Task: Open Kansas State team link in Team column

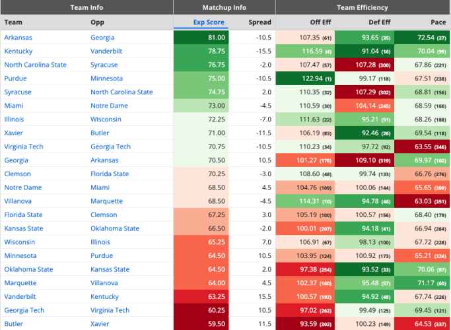Action: click(x=24, y=228)
